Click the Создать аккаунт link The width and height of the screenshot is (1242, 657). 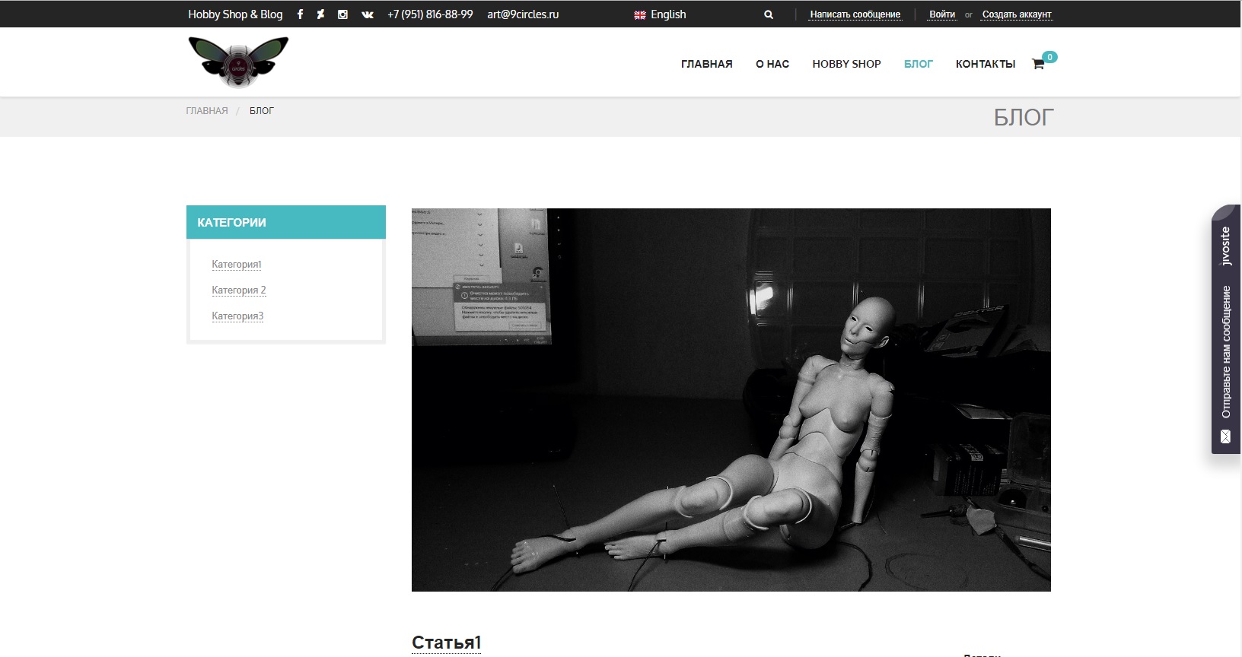pos(1016,14)
